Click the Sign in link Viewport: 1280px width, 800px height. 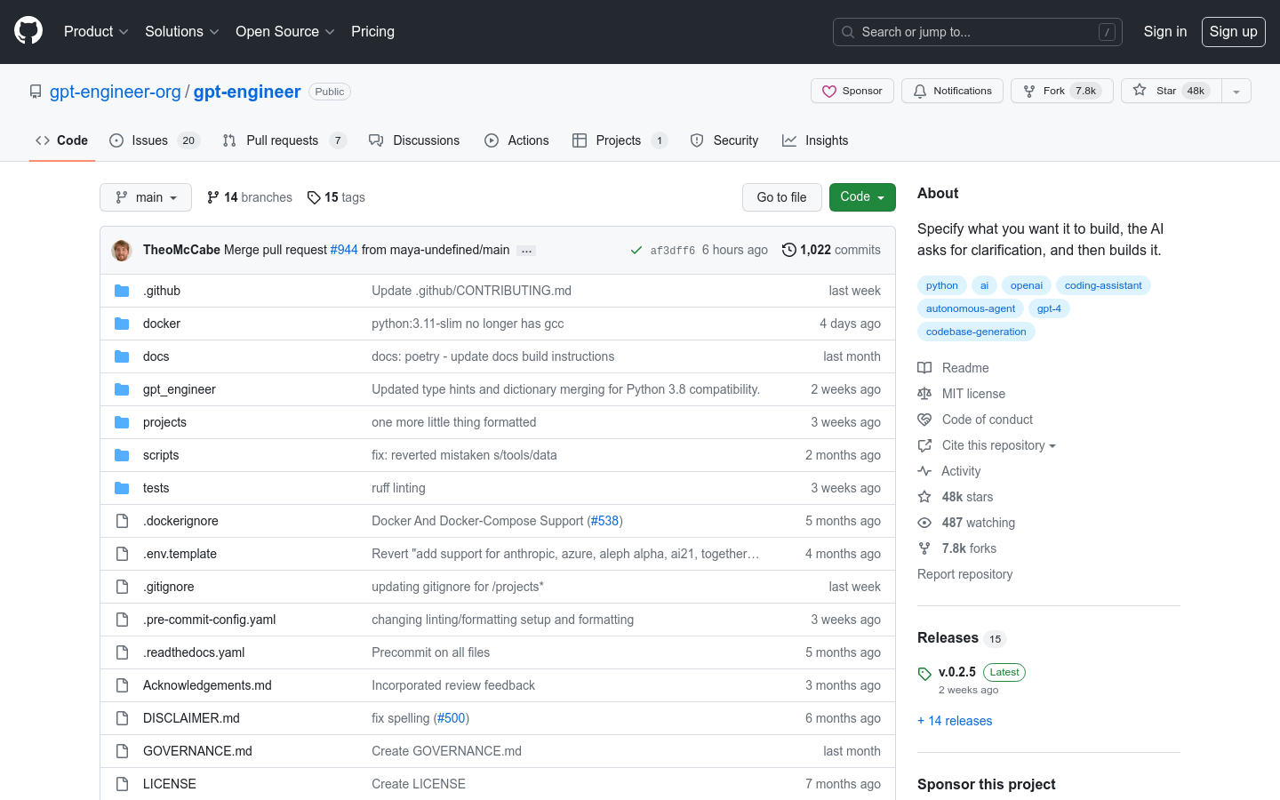(1165, 31)
